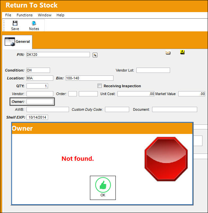Click the Location field showing MIA
The image size is (208, 213).
[40, 78]
